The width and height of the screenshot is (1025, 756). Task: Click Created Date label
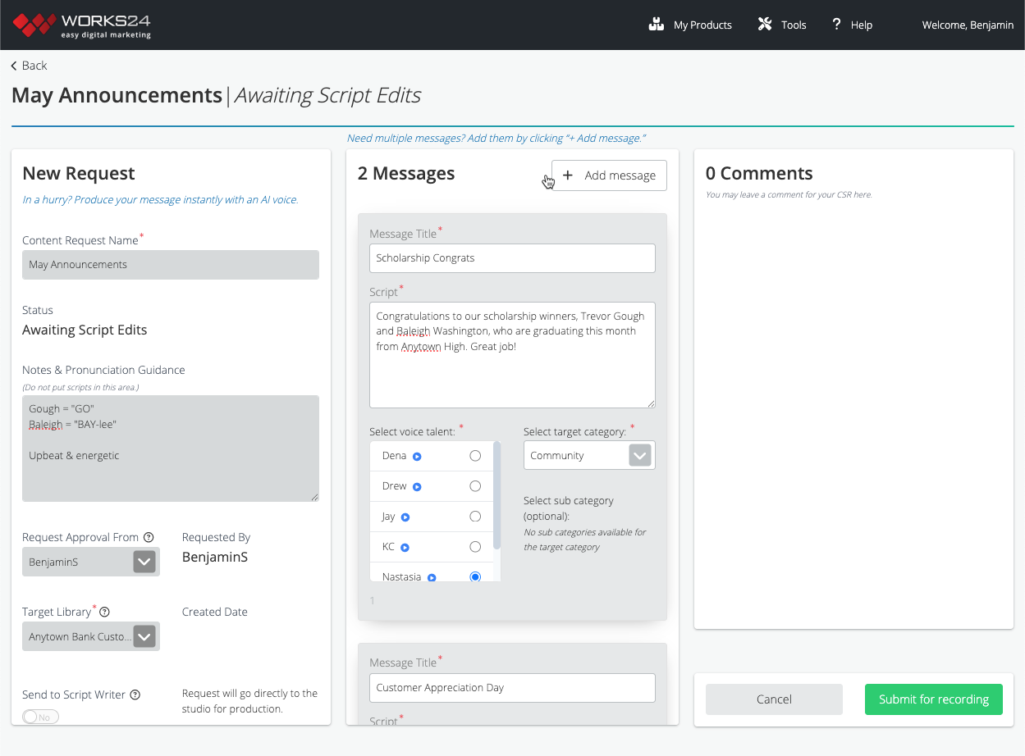click(215, 612)
